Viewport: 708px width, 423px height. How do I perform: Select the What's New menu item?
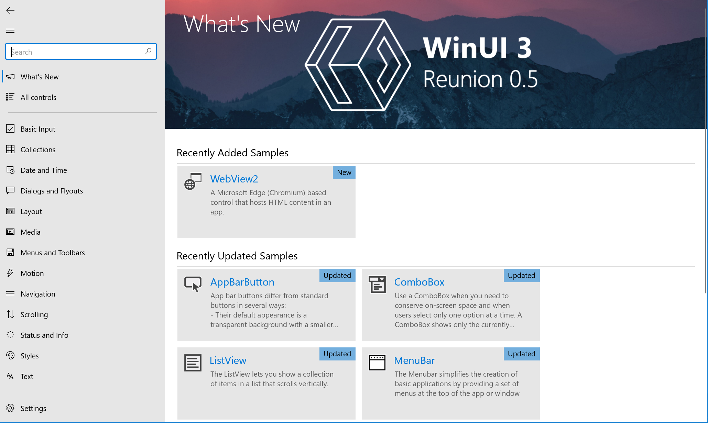point(39,77)
